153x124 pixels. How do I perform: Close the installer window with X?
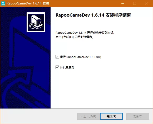(x=147, y=3)
